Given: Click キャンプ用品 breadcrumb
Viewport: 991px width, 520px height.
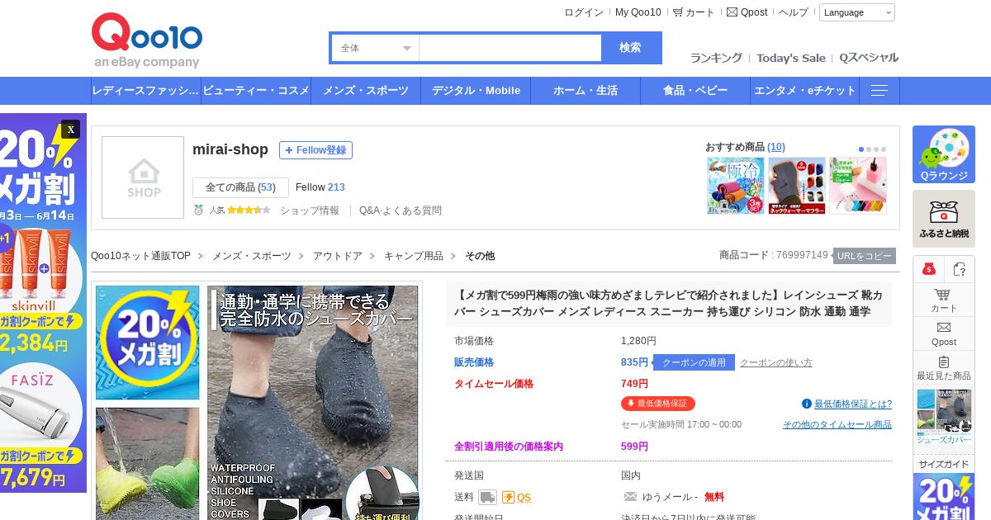Looking at the screenshot, I should coord(413,256).
